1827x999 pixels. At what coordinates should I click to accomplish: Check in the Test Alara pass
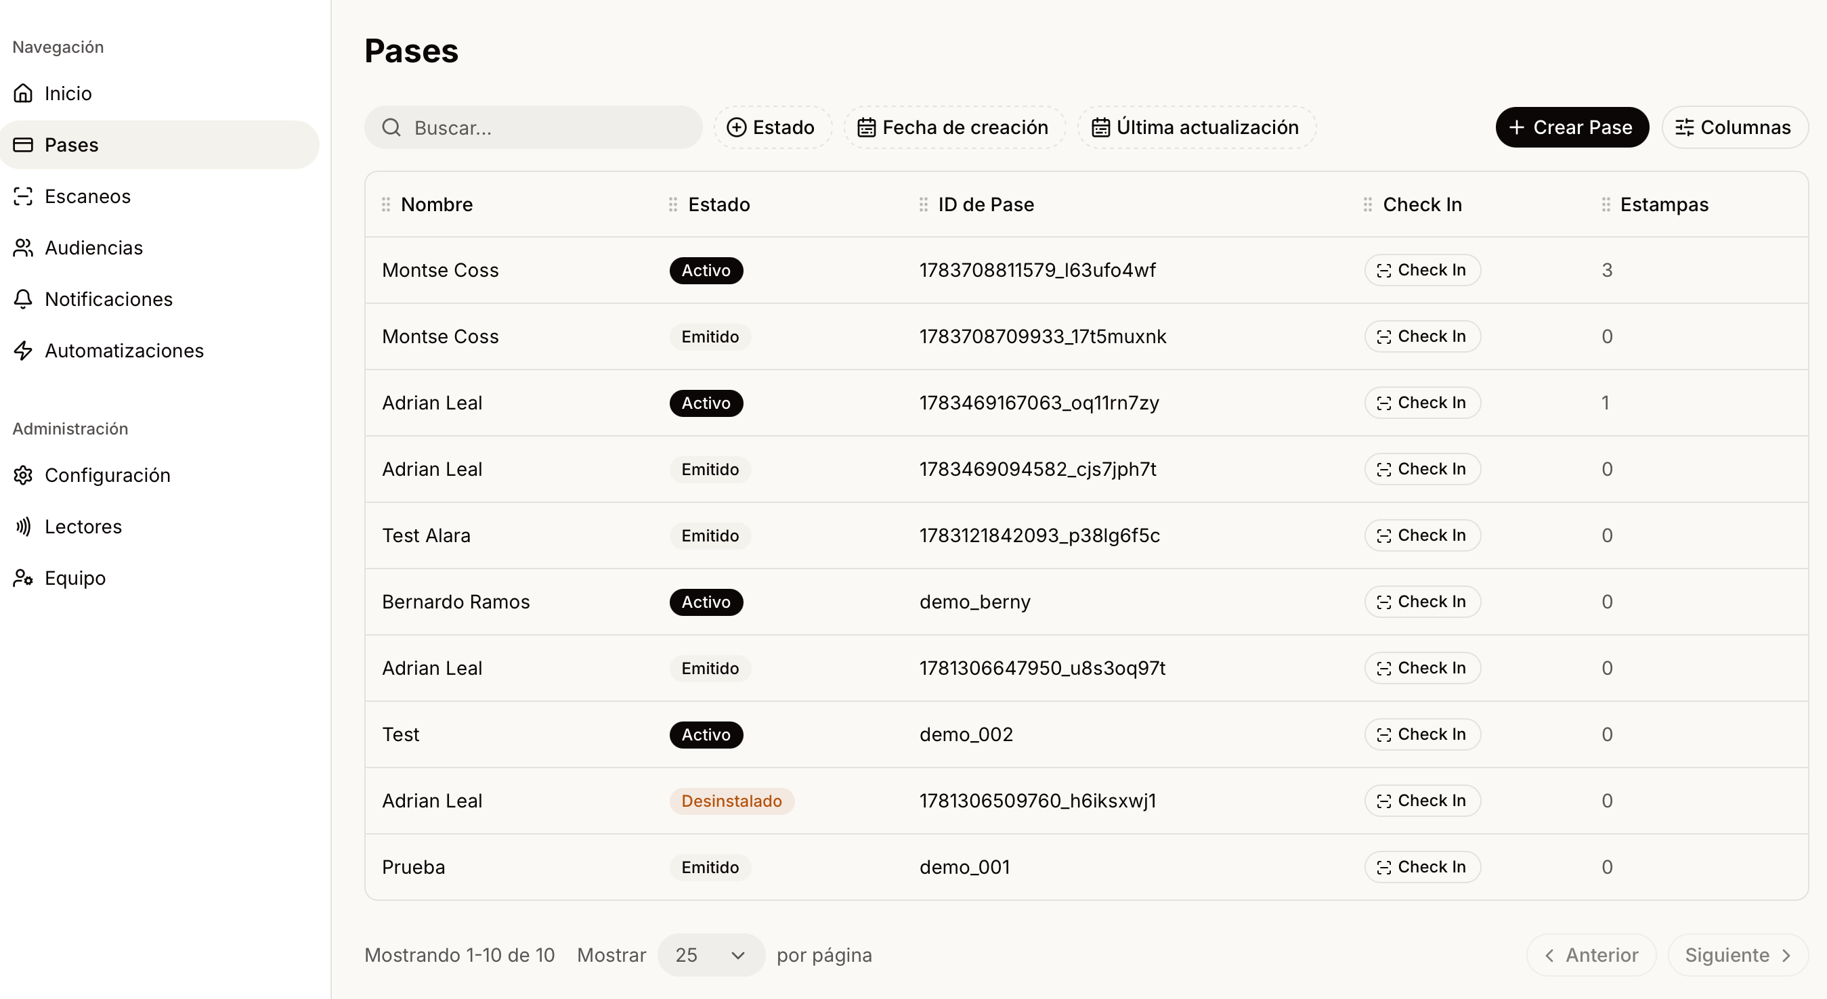point(1423,535)
